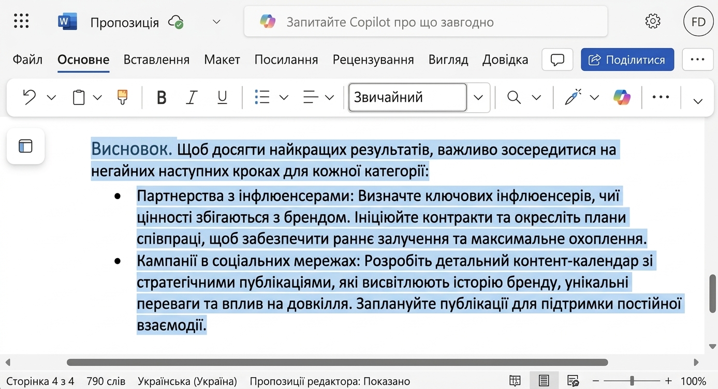Open the FD account avatar
Screen dimensions: 718x389
point(698,22)
